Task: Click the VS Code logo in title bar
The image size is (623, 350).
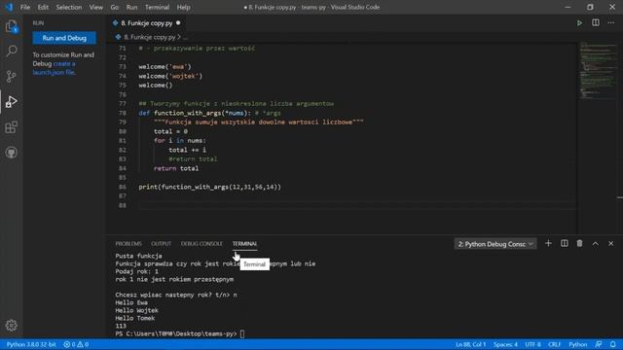Action: 9,7
